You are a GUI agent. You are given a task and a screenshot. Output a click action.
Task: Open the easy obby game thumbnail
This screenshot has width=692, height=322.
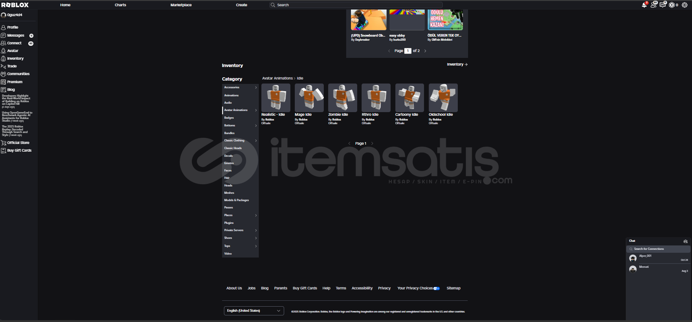point(407,20)
